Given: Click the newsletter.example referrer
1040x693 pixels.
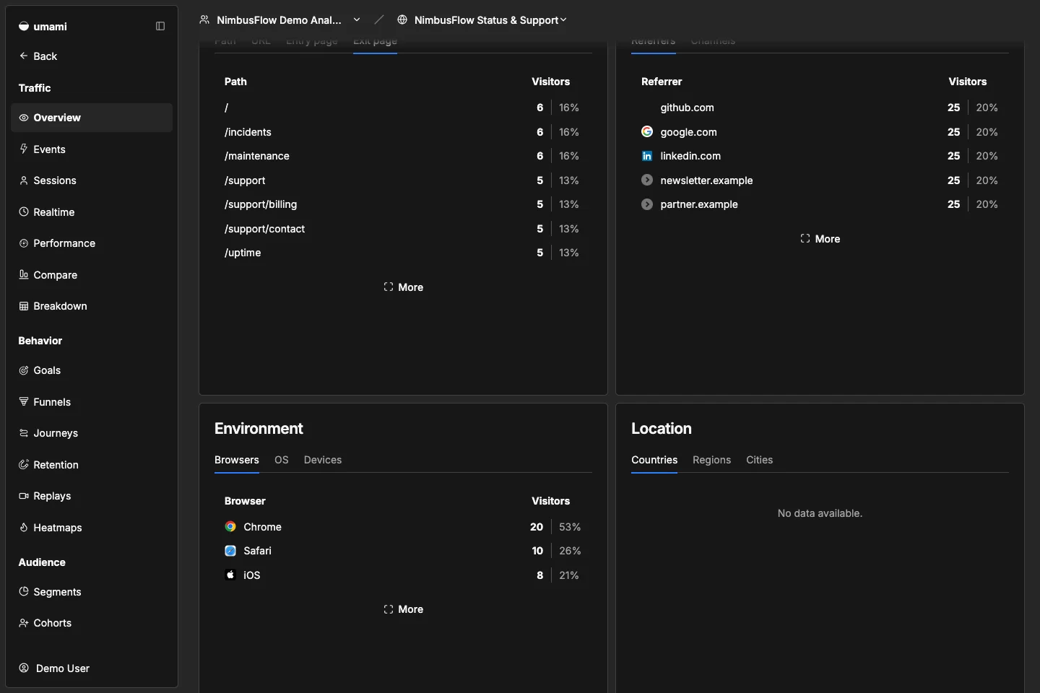Looking at the screenshot, I should point(706,180).
